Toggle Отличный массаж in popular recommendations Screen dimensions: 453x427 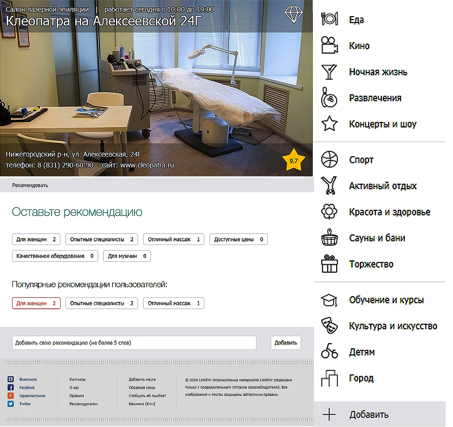pyautogui.click(x=174, y=303)
